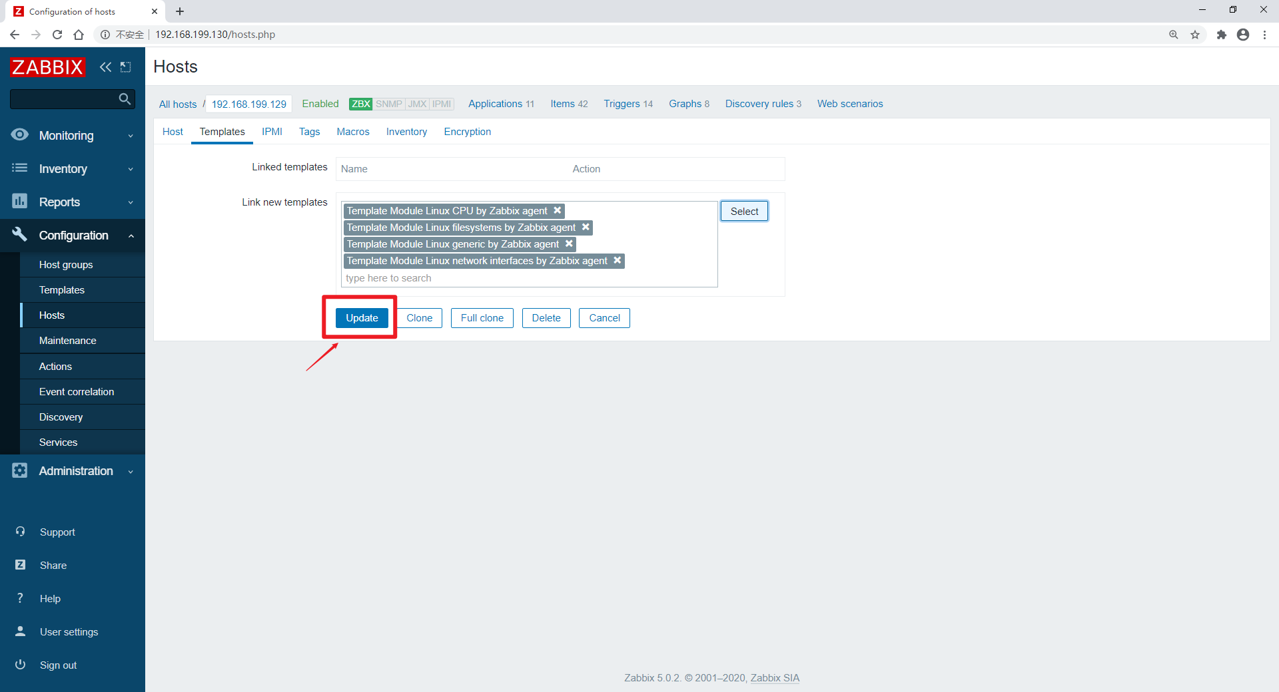The height and width of the screenshot is (692, 1279).
Task: Open the browser profile avatar icon
Action: coord(1243,35)
